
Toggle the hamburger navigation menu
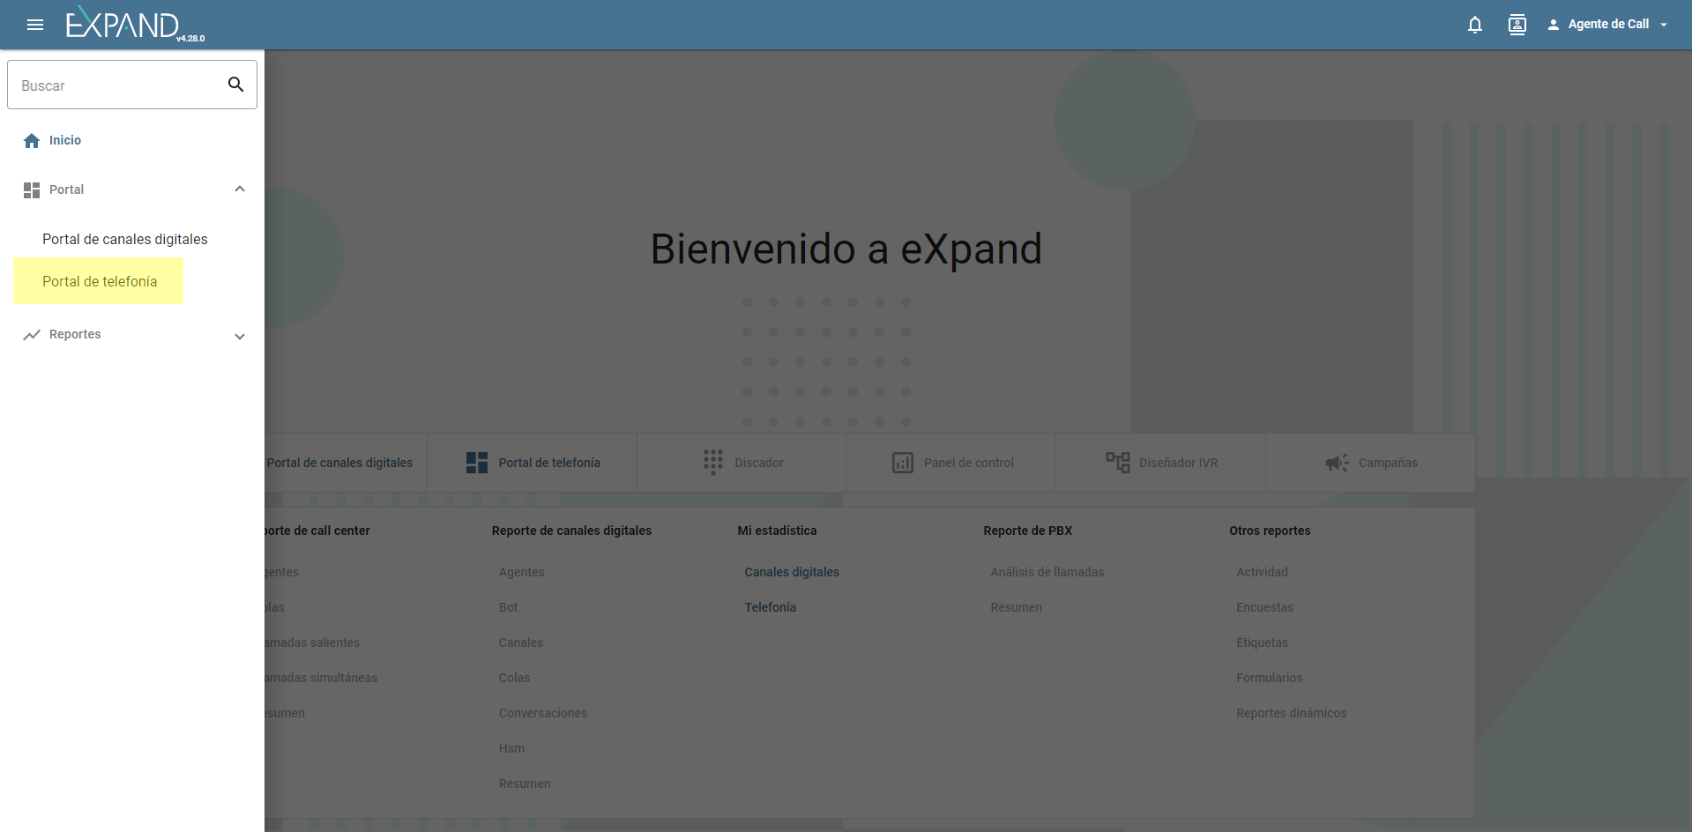(35, 25)
